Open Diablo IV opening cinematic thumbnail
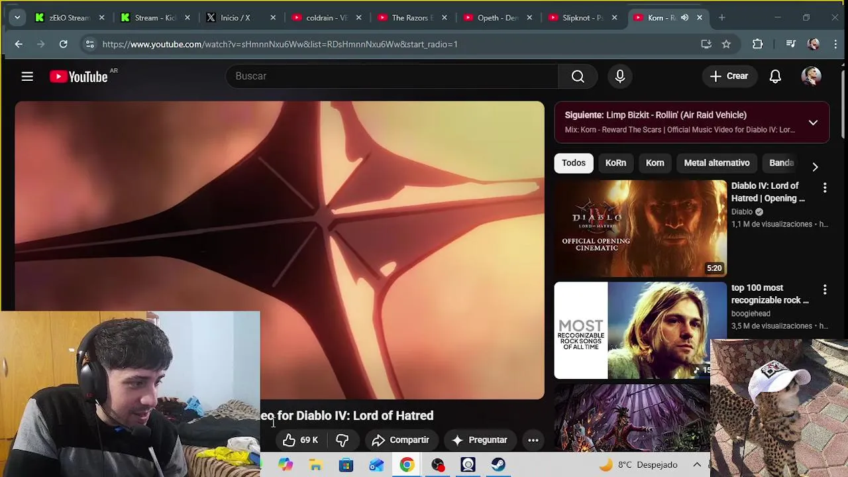This screenshot has height=477, width=848. pyautogui.click(x=640, y=229)
